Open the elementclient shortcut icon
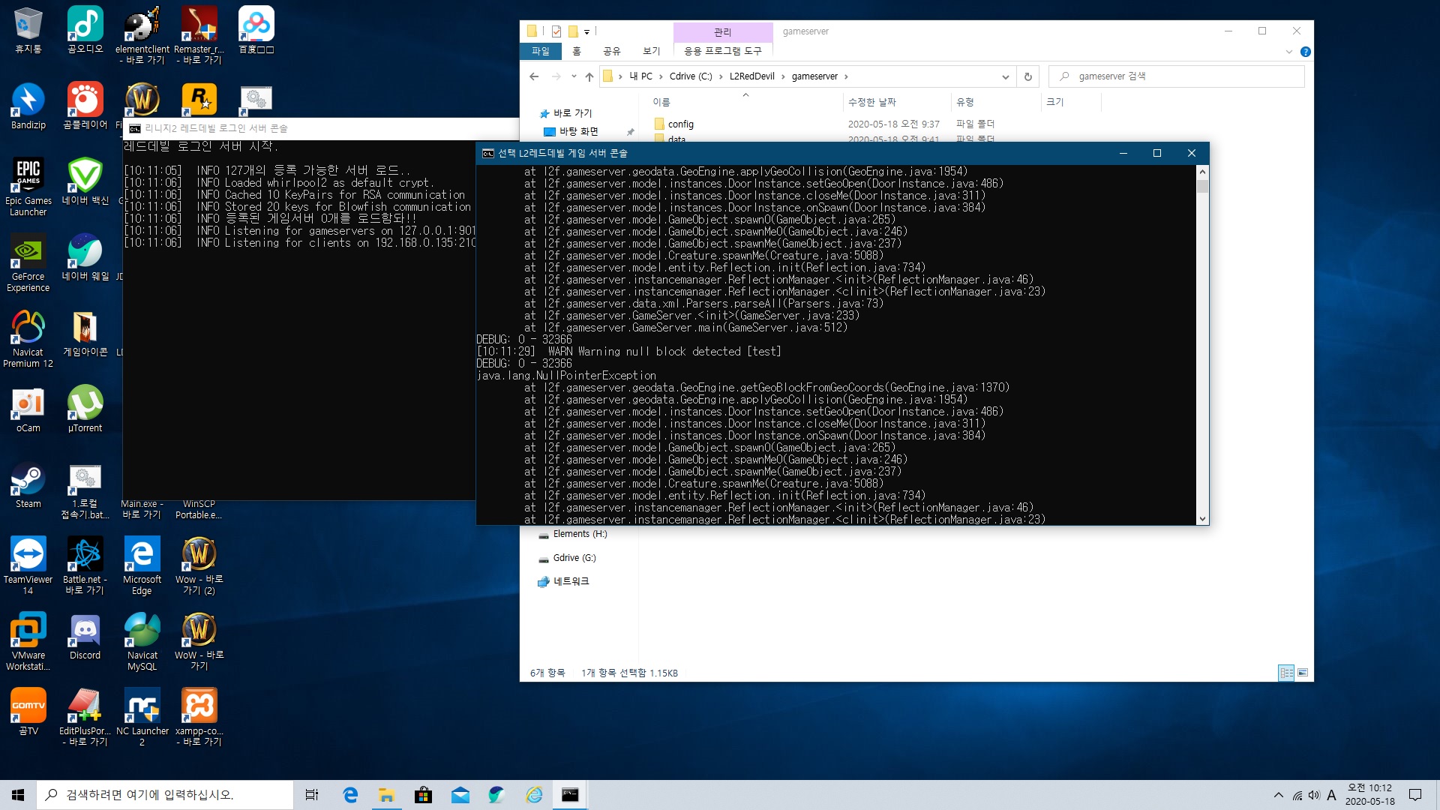Viewport: 1440px width, 810px height. click(142, 35)
